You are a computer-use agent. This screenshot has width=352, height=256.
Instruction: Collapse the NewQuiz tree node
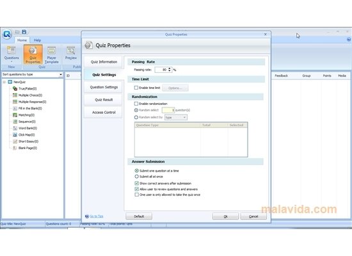click(4, 82)
